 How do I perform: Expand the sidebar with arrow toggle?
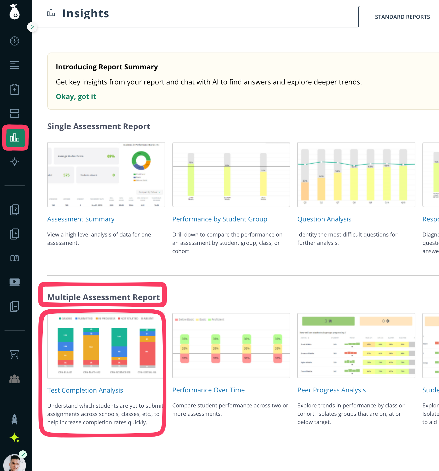pyautogui.click(x=32, y=27)
